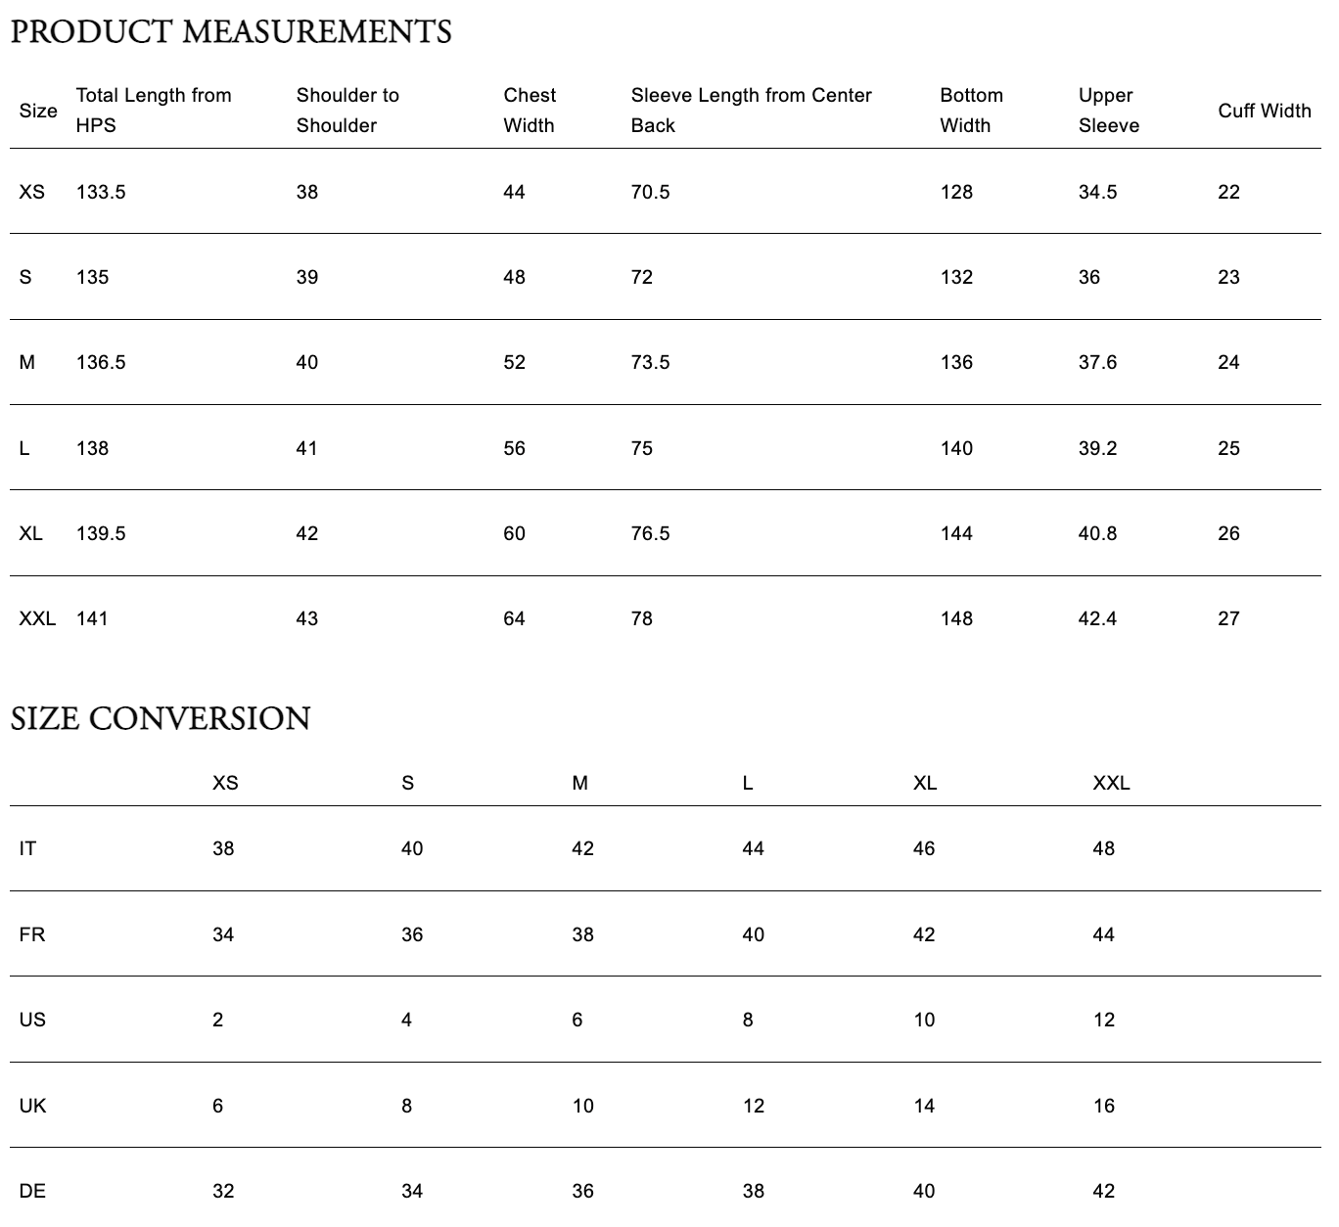Image resolution: width=1339 pixels, height=1227 pixels.
Task: Click the IT row label in size conversion
Action: [27, 848]
